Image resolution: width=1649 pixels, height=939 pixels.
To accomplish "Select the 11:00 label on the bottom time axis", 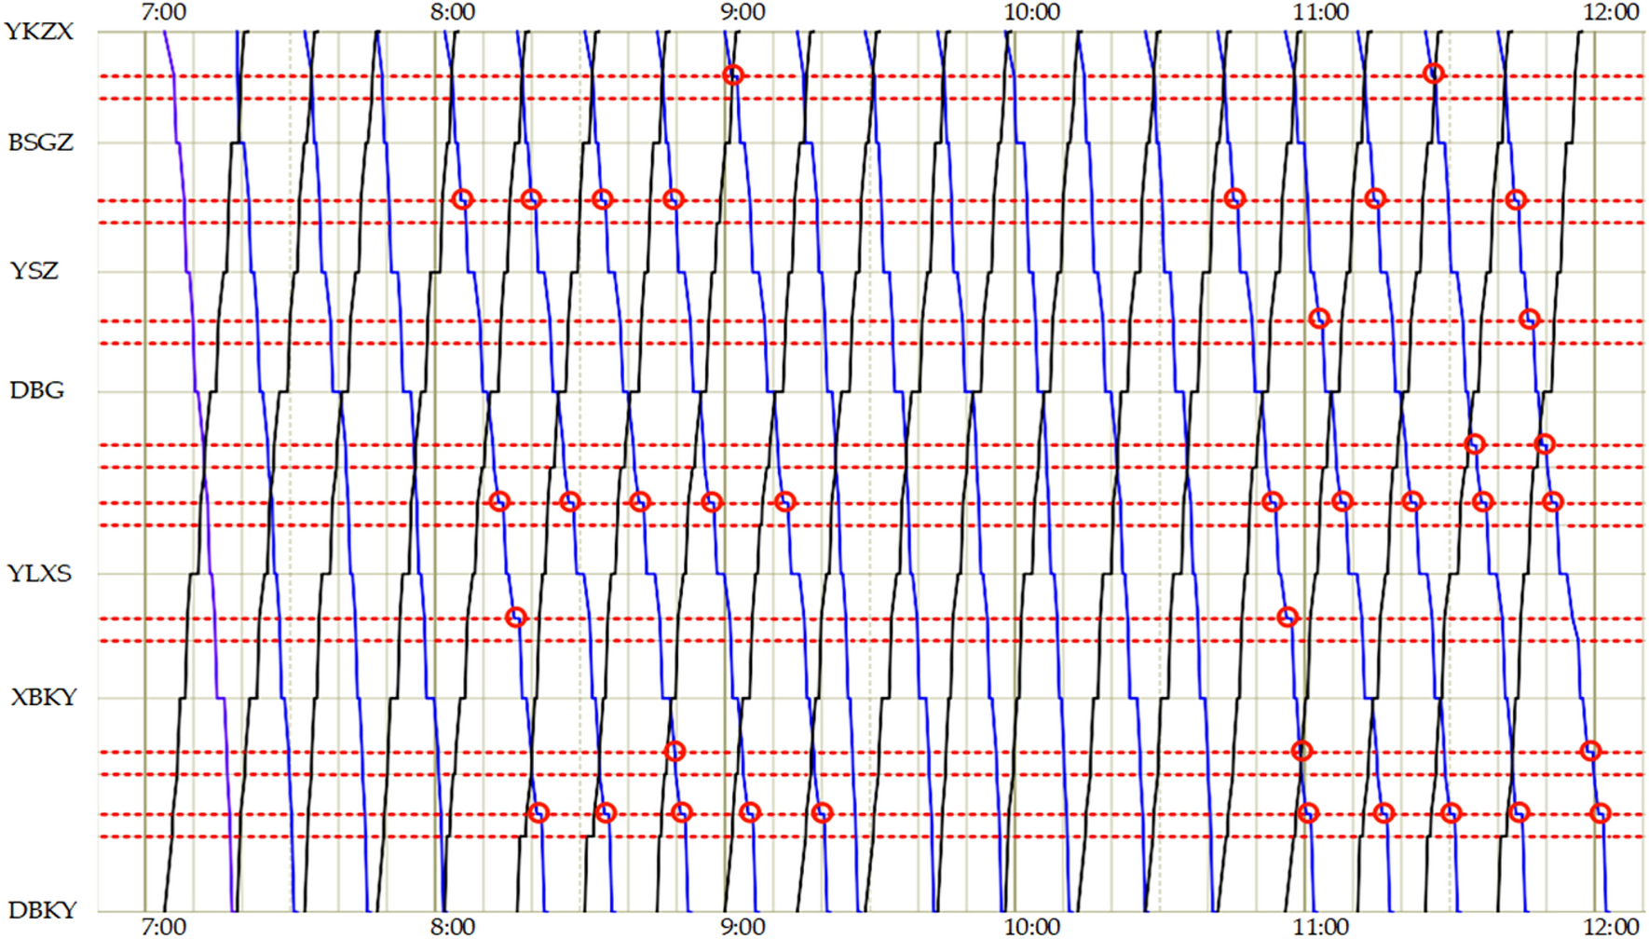I will (1324, 926).
